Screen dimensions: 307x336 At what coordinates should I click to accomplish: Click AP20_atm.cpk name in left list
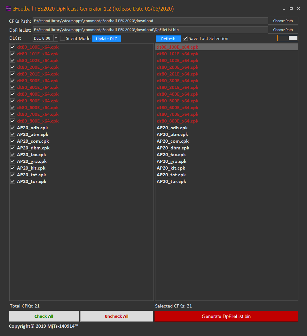(x=33, y=134)
